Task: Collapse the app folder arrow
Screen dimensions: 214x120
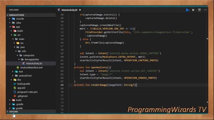Action: [x=10, y=27]
